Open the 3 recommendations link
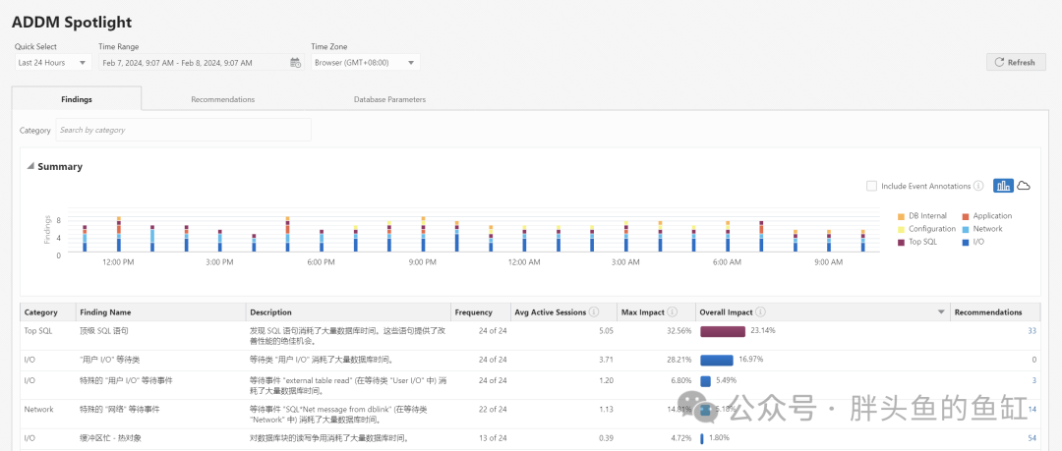The width and height of the screenshot is (1062, 451). coord(1034,380)
